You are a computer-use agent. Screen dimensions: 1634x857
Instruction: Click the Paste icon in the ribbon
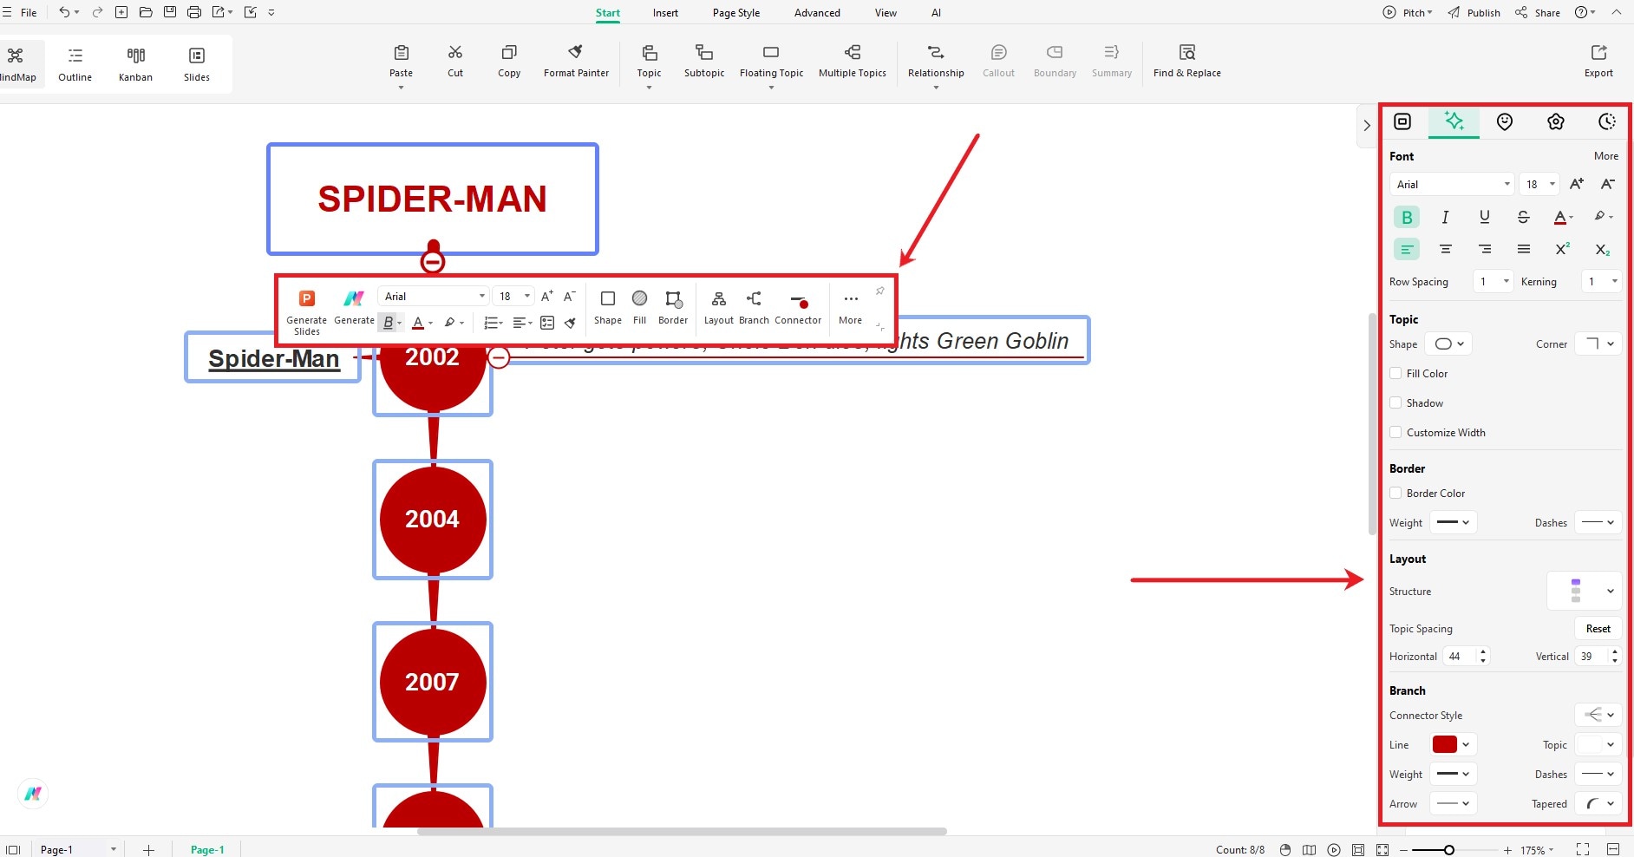pyautogui.click(x=401, y=53)
